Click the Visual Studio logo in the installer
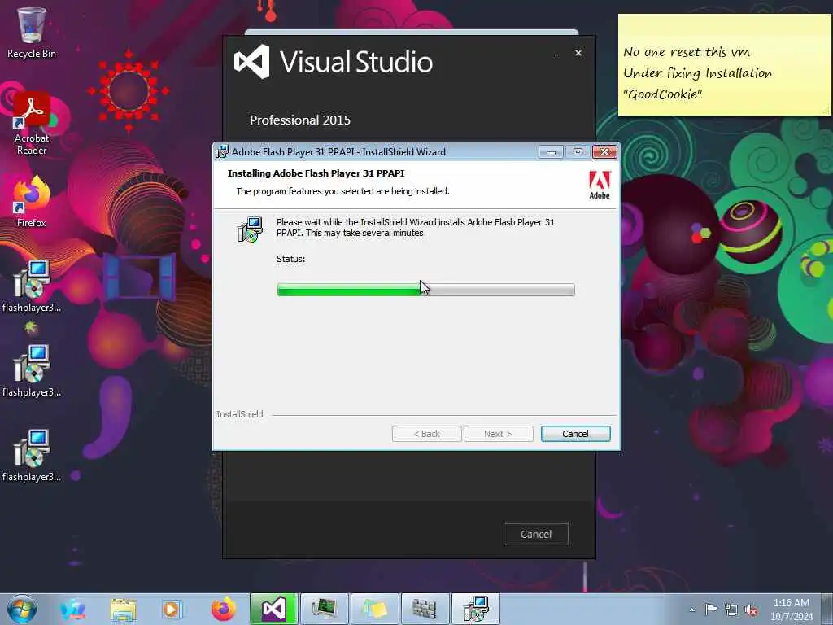The height and width of the screenshot is (625, 833). pos(252,62)
